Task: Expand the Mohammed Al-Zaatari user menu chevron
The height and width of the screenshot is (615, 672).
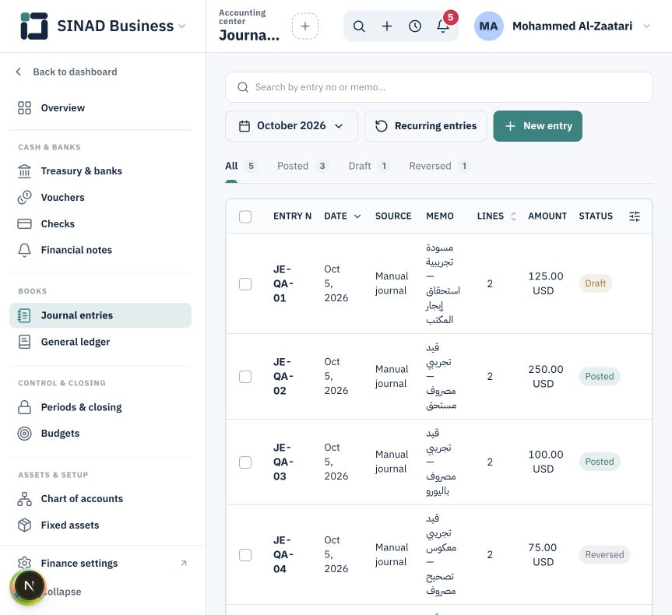Action: [x=647, y=26]
